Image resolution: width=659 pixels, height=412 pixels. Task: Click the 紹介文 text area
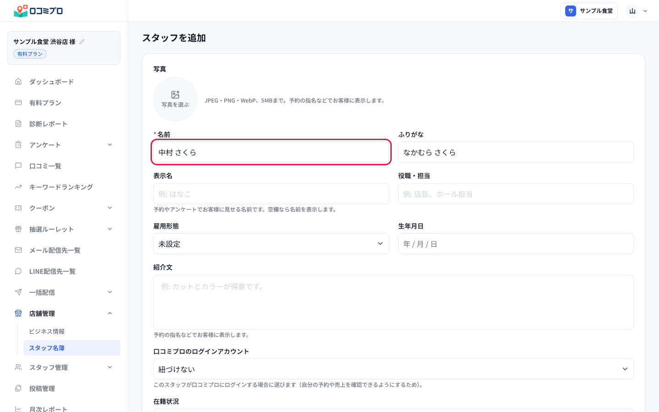coord(393,302)
